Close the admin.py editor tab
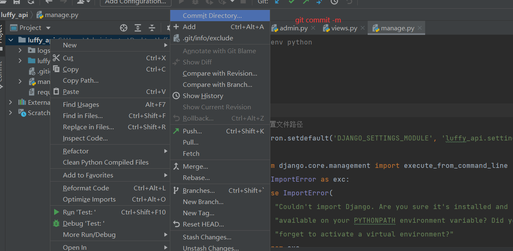The image size is (513, 251). [313, 28]
